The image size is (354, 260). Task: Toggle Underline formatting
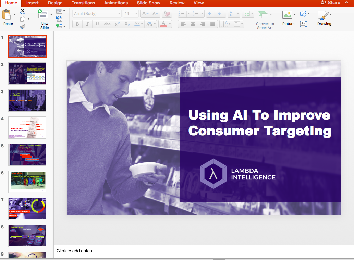pos(97,24)
